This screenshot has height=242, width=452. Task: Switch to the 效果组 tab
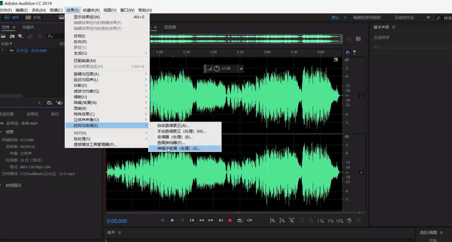tap(32, 114)
